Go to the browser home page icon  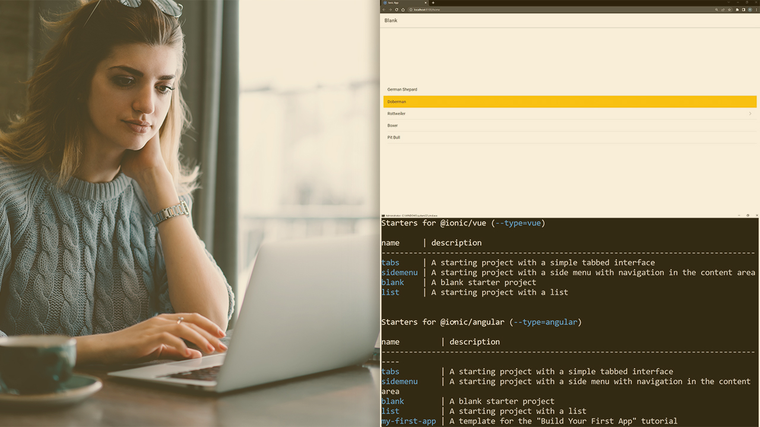tap(403, 9)
